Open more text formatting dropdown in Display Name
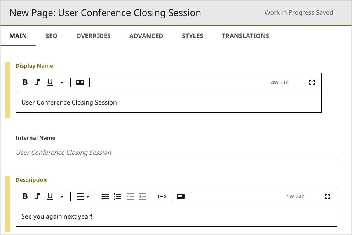This screenshot has height=235, width=352. point(62,82)
